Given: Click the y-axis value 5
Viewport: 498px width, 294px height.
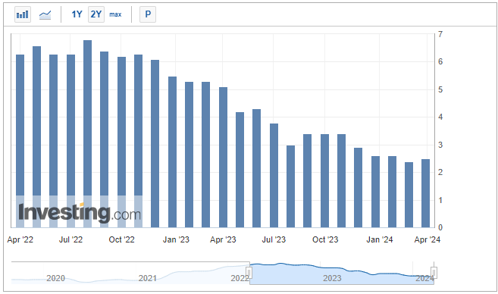Looking at the screenshot, I should (x=440, y=89).
